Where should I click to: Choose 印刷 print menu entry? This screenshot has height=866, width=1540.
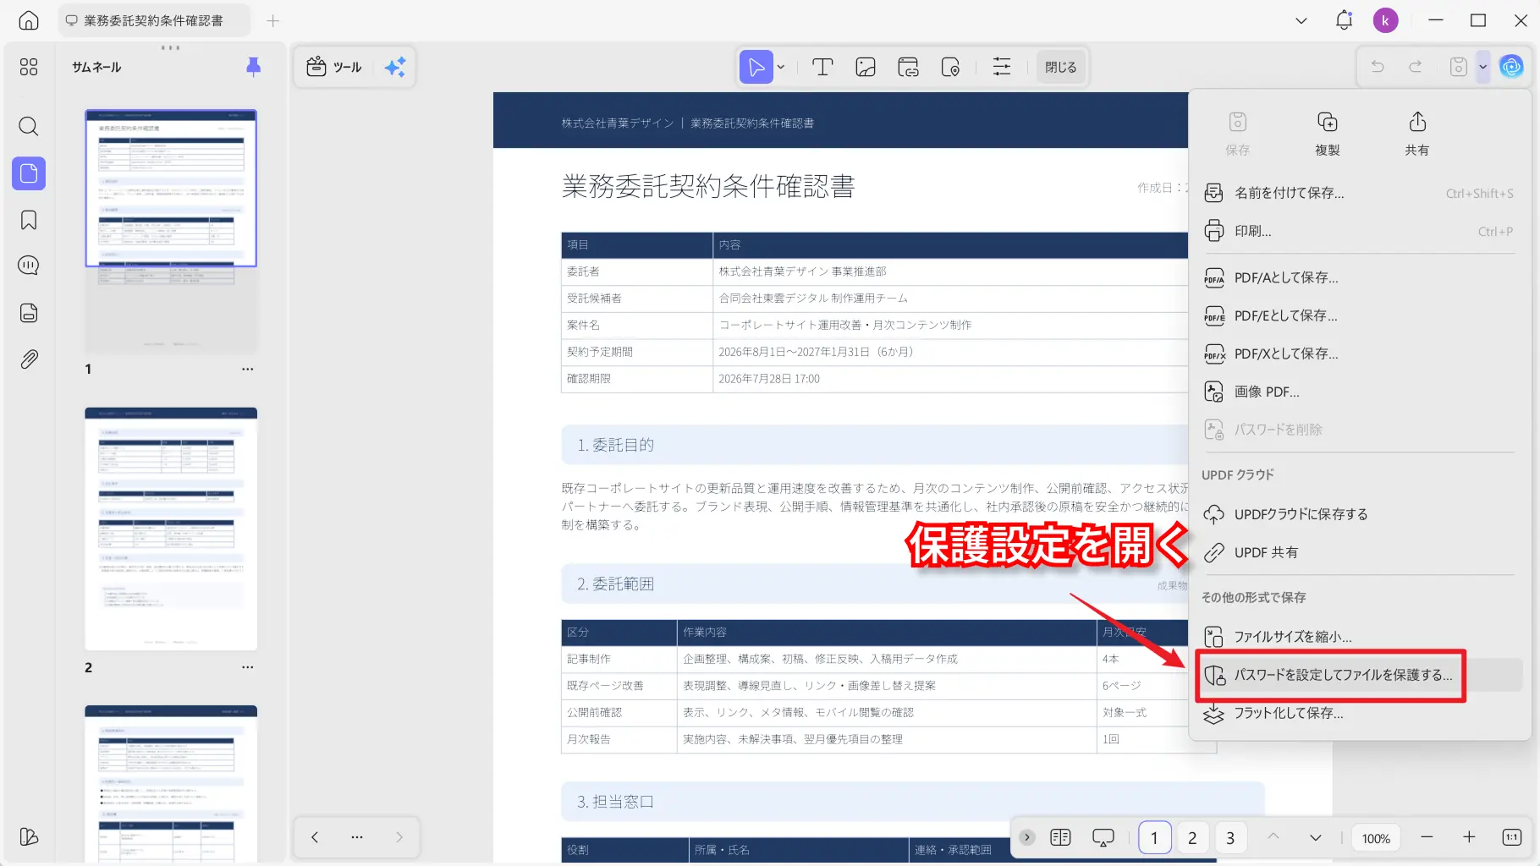[x=1359, y=231]
